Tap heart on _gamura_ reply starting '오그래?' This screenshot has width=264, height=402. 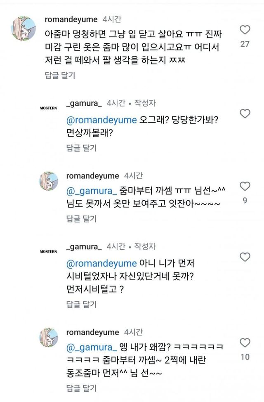click(245, 113)
